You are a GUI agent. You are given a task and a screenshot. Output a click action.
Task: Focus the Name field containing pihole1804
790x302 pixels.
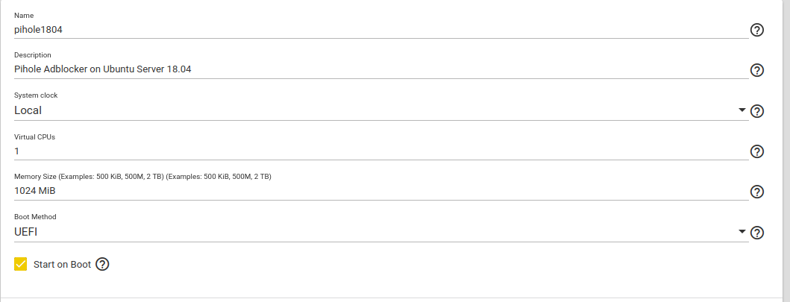[381, 30]
